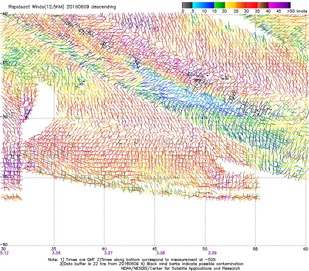Click the '35' longitude label on bottom axis

pos(54,249)
